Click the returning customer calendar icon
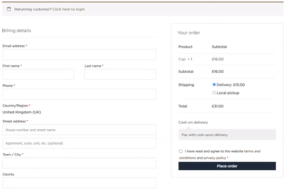The height and width of the screenshot is (192, 284). 9,9
